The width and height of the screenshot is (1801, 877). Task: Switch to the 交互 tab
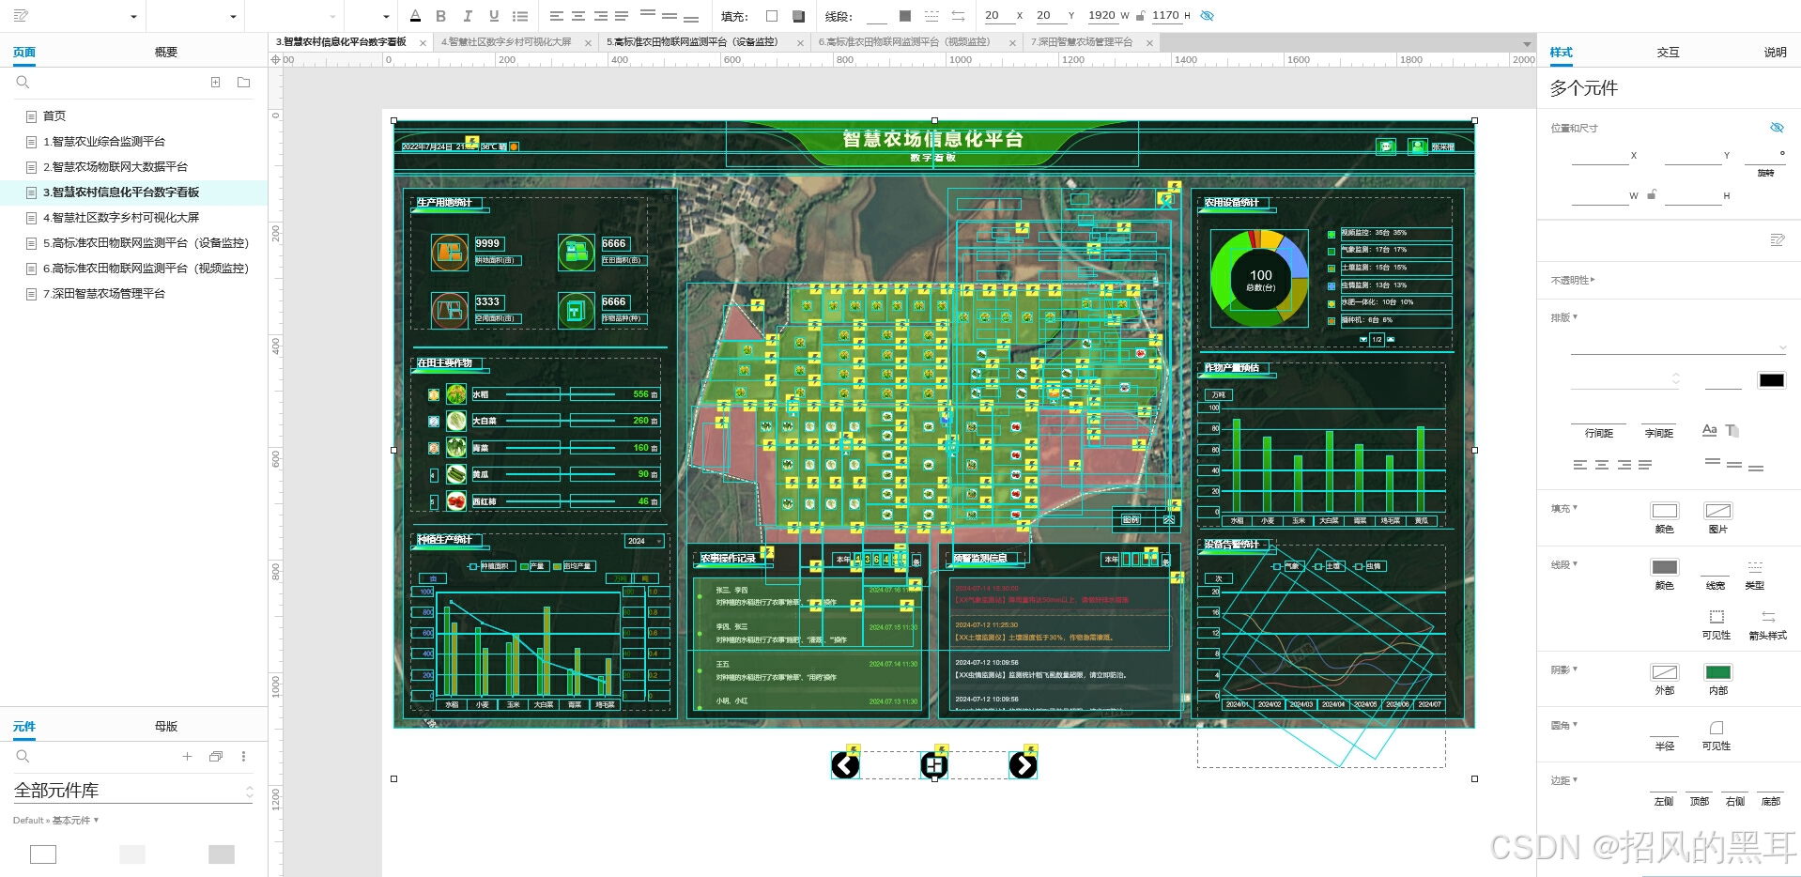pos(1668,53)
